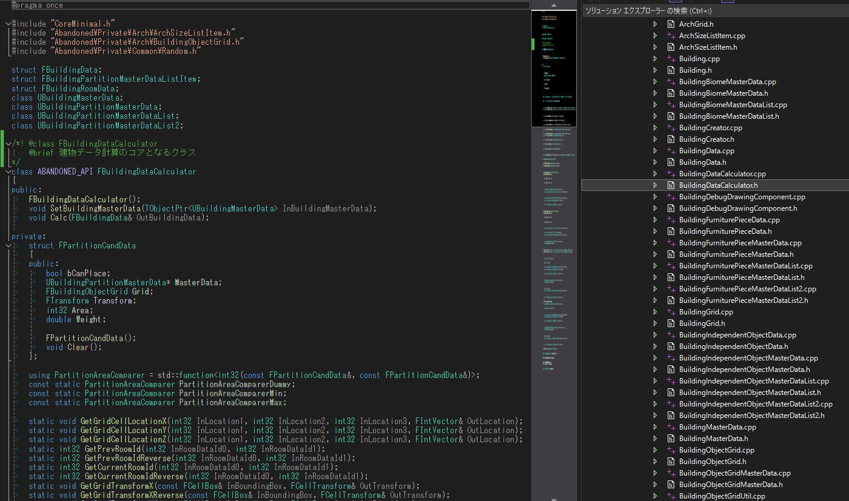This screenshot has width=849, height=501.
Task: Click the file icon of BuildingDataCalculator.cpp
Action: [671, 173]
